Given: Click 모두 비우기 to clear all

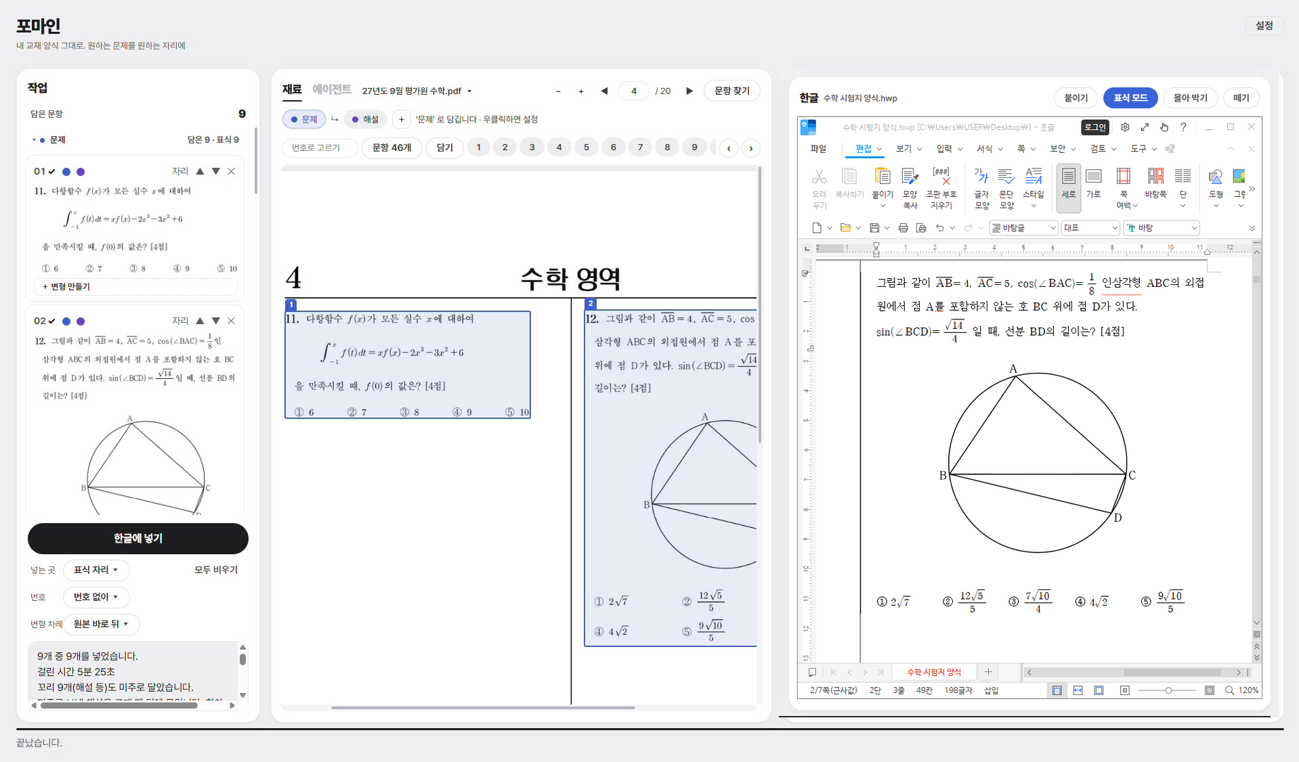Looking at the screenshot, I should pos(216,570).
